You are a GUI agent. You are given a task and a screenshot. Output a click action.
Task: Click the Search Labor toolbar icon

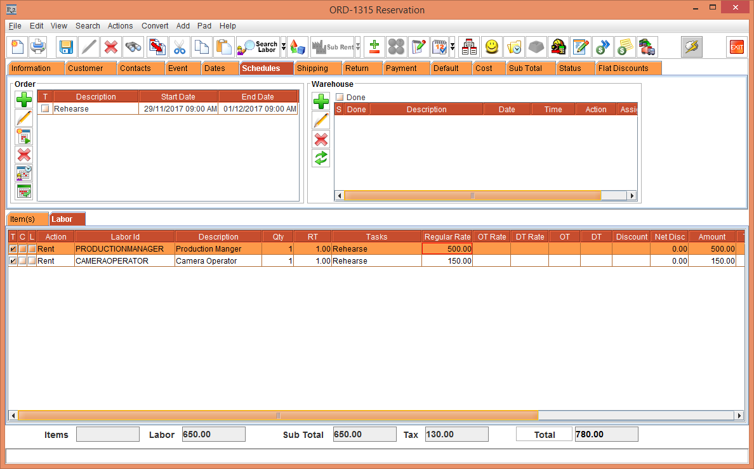[x=256, y=46]
